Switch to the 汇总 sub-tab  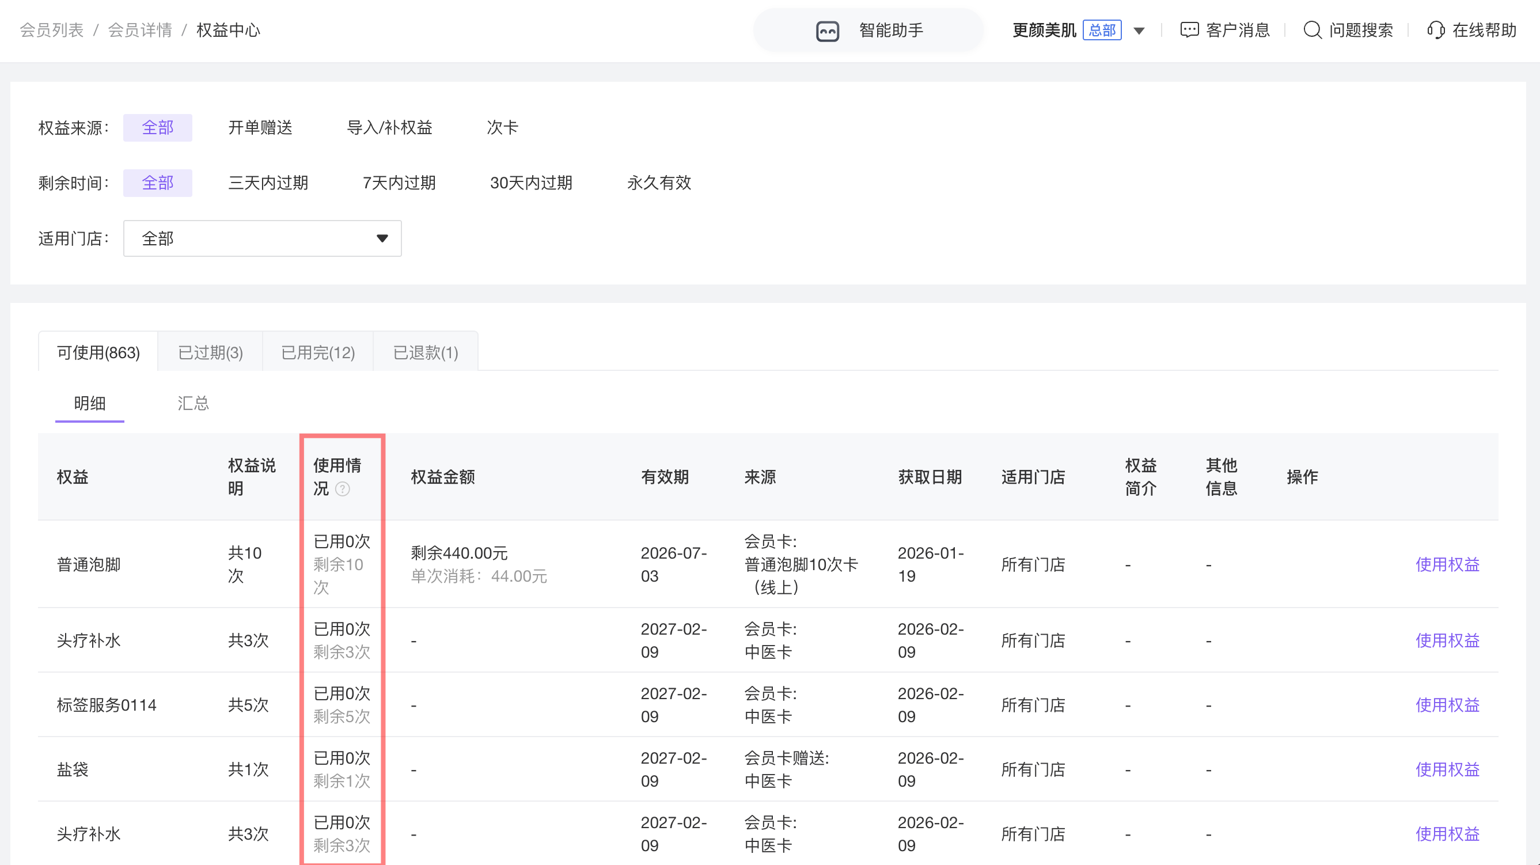pos(193,403)
